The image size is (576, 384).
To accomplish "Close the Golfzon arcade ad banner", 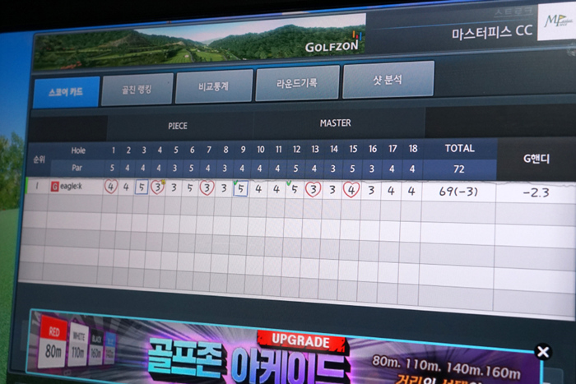I will [x=543, y=352].
